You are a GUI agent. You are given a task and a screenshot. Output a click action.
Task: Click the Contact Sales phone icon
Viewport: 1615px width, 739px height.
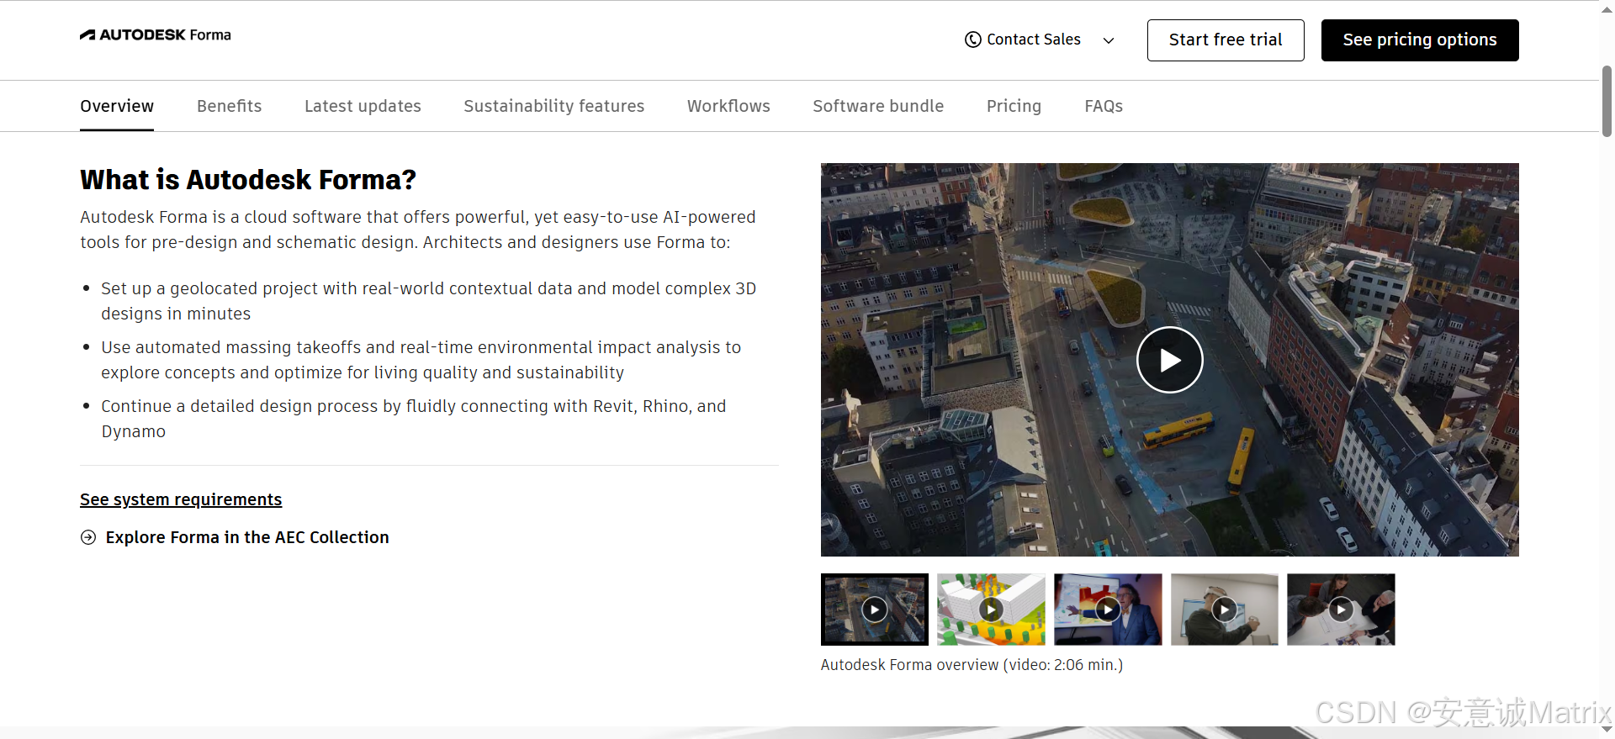pyautogui.click(x=973, y=40)
